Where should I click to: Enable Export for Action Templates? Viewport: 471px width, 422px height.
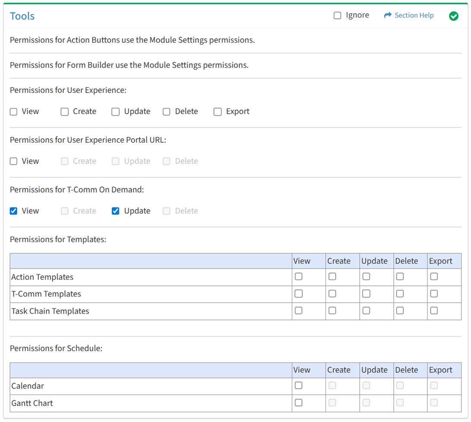coord(434,277)
